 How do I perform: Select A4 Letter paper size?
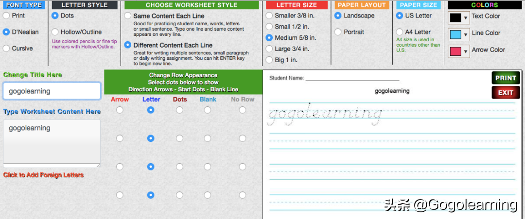(400, 32)
